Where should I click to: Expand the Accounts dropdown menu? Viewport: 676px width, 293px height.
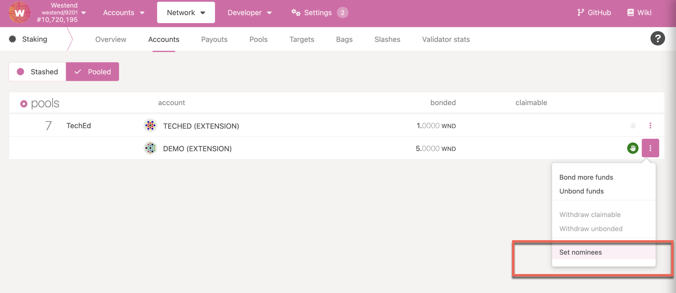[124, 13]
